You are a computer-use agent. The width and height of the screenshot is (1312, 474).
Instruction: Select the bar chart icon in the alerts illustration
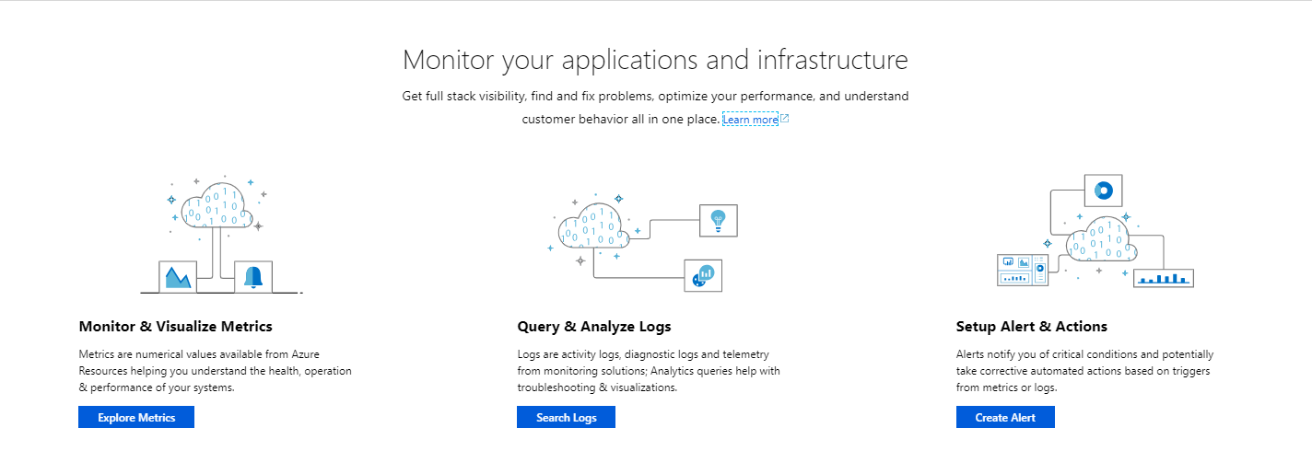pyautogui.click(x=1163, y=278)
